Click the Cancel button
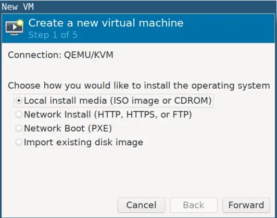The width and height of the screenshot is (277, 218). click(141, 205)
